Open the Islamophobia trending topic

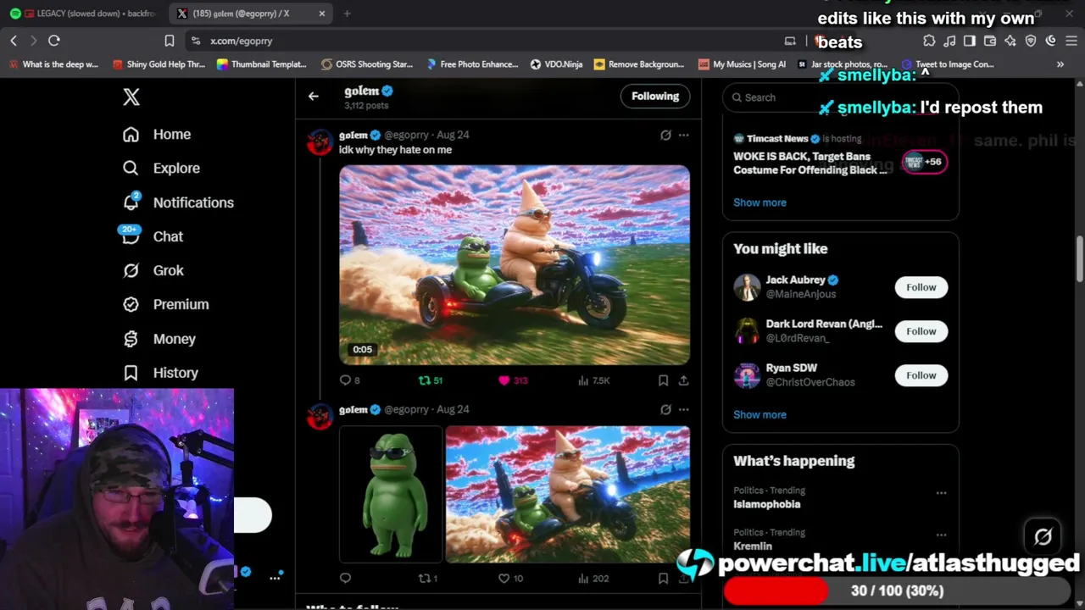[x=767, y=504]
